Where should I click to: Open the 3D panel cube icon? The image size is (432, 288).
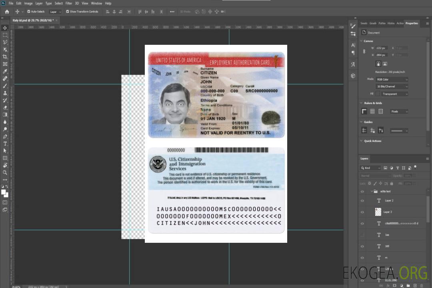click(x=353, y=76)
